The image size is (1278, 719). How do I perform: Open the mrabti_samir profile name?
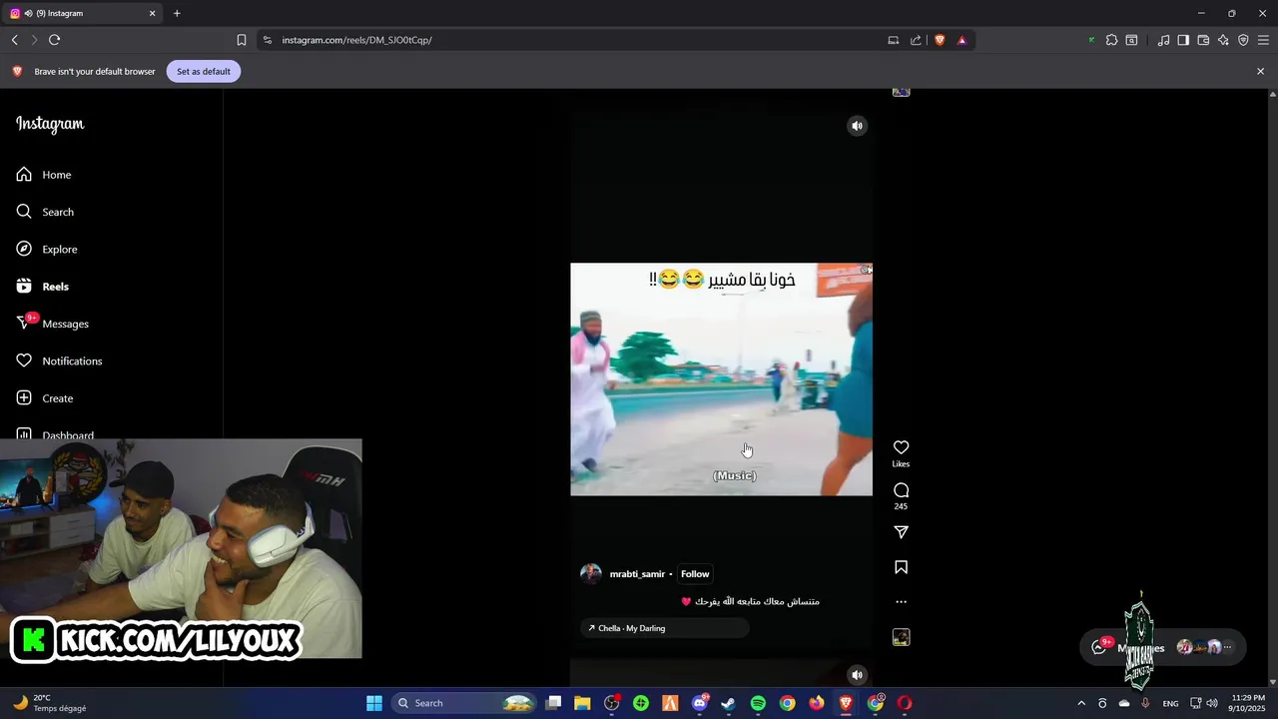click(637, 574)
